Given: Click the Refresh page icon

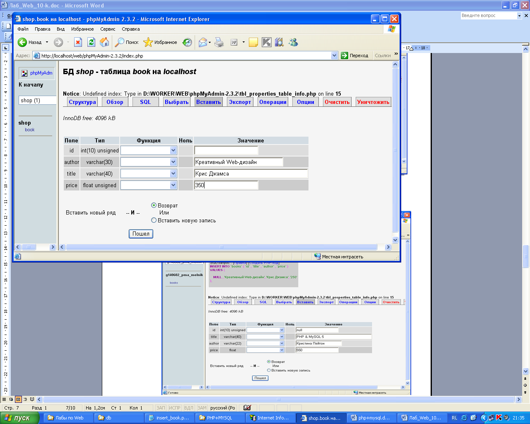Looking at the screenshot, I should point(91,42).
